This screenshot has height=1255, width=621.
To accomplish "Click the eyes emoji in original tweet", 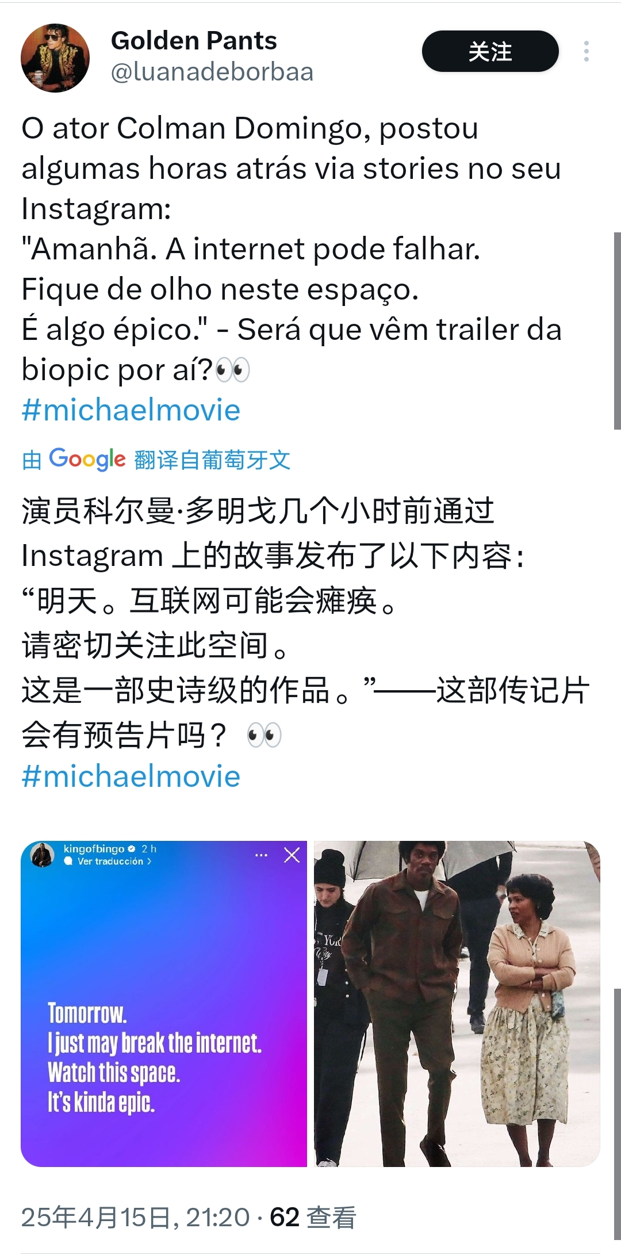I will (x=233, y=369).
